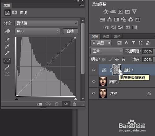Screen dimensions: 155x136
Task: Open the 正常 blend mode dropdown
Action: pyautogui.click(x=107, y=51)
